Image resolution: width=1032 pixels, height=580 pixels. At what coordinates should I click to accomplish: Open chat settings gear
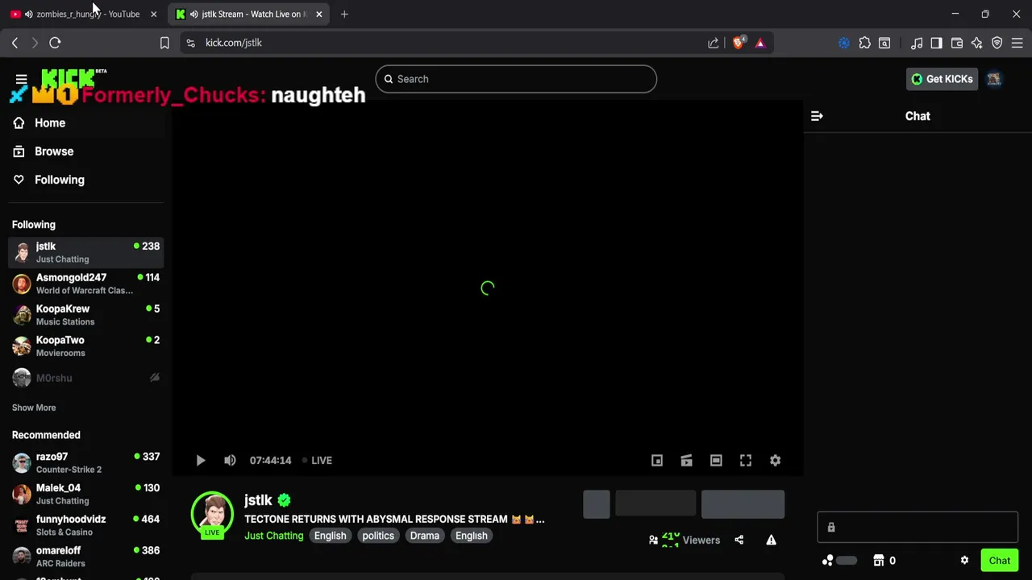[x=964, y=561]
